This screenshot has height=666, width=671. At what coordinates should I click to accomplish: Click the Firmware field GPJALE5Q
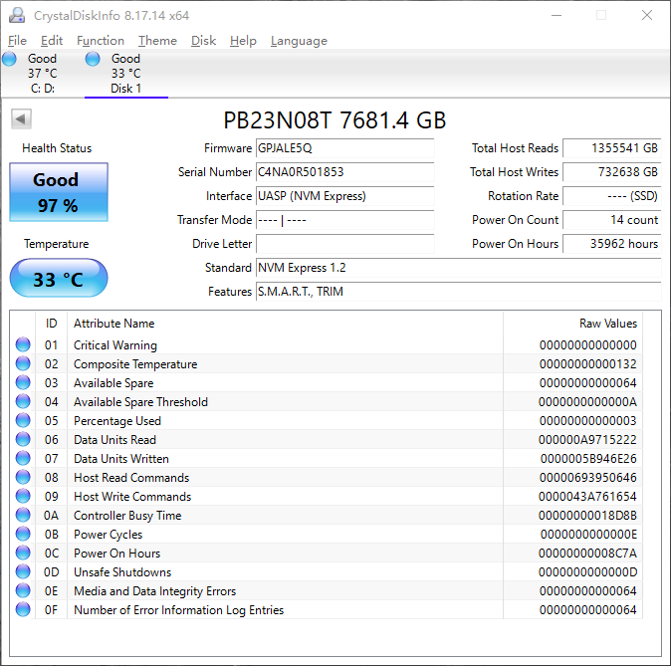344,148
